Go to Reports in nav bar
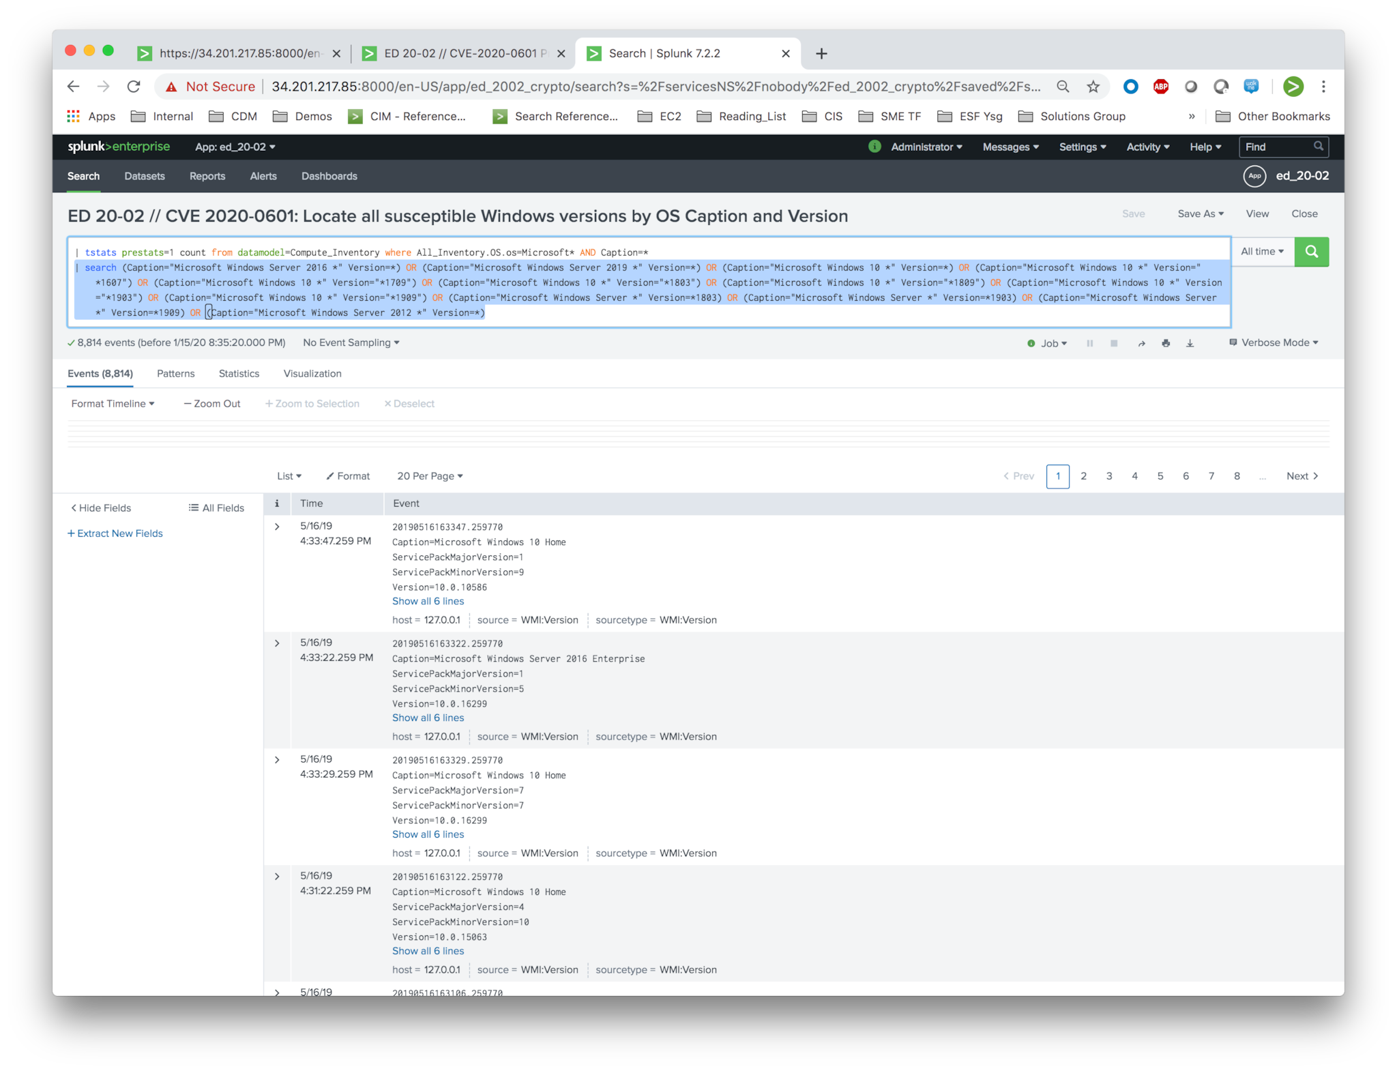Image resolution: width=1397 pixels, height=1071 pixels. (x=207, y=176)
